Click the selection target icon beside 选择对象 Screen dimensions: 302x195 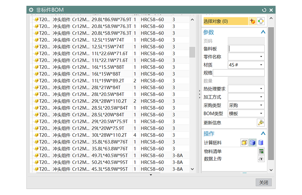click(x=261, y=21)
